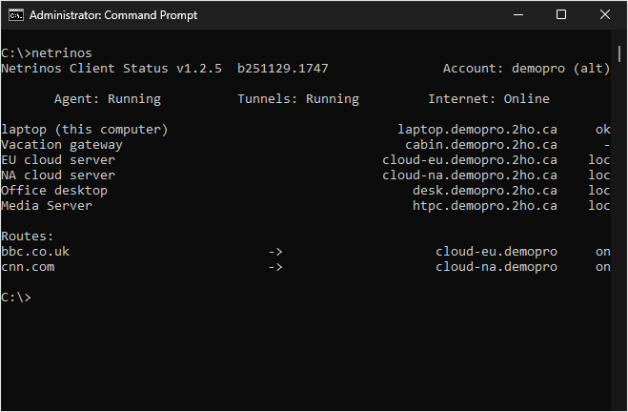The image size is (628, 412).
Task: Click the Vacation gateway device name
Action: [x=62, y=145]
